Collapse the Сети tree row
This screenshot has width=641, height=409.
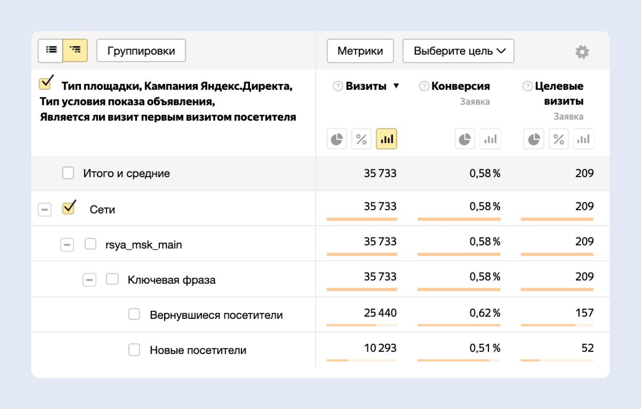[45, 210]
